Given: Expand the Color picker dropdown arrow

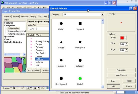Looking at the screenshot, I should point(125,38).
